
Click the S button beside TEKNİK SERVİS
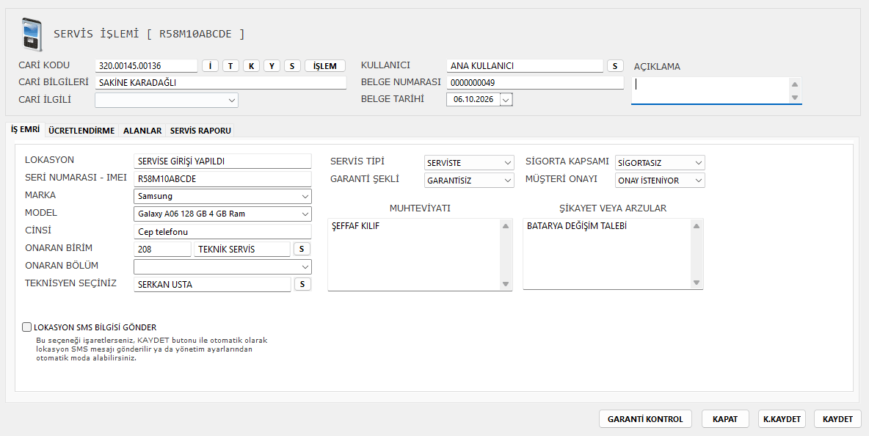[x=302, y=250]
